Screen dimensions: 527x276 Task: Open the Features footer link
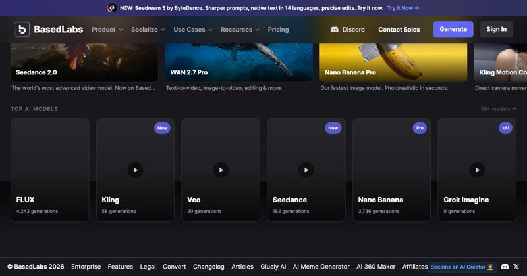[121, 267]
